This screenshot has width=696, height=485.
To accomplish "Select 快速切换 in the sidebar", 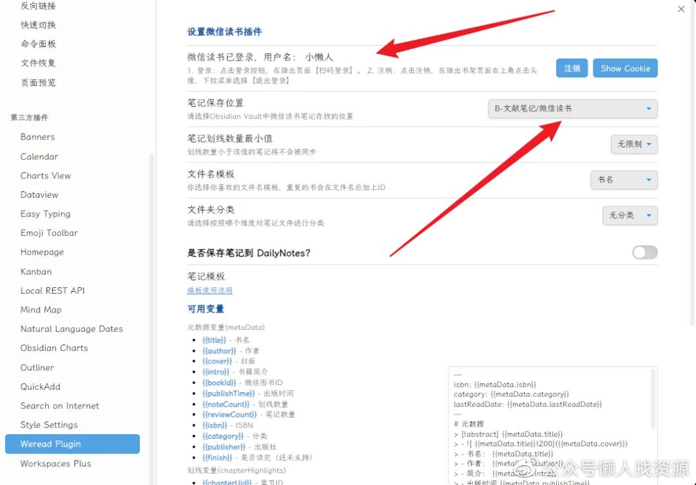I will point(38,25).
